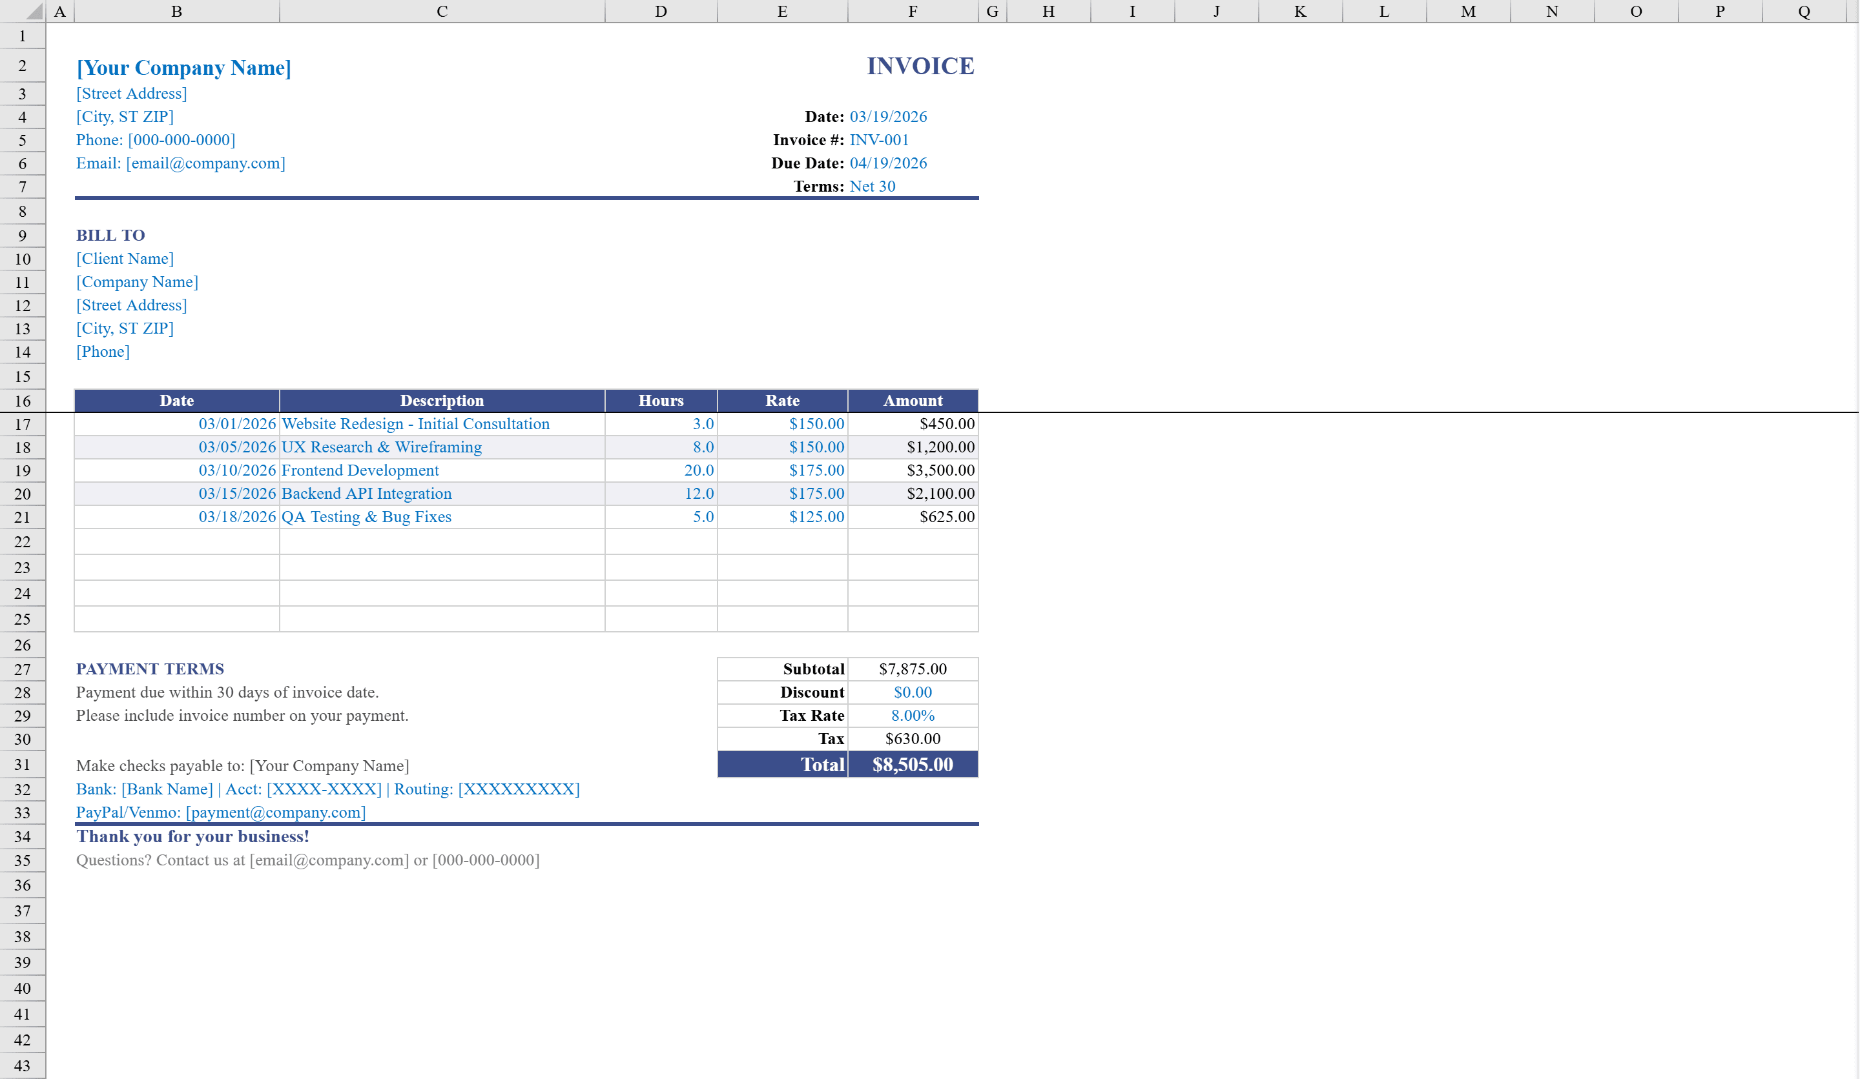Select column F header
Image resolution: width=1860 pixels, height=1079 pixels.
tap(913, 11)
